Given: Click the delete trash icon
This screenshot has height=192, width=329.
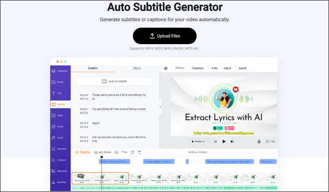Looking at the screenshot, I should point(139,152).
